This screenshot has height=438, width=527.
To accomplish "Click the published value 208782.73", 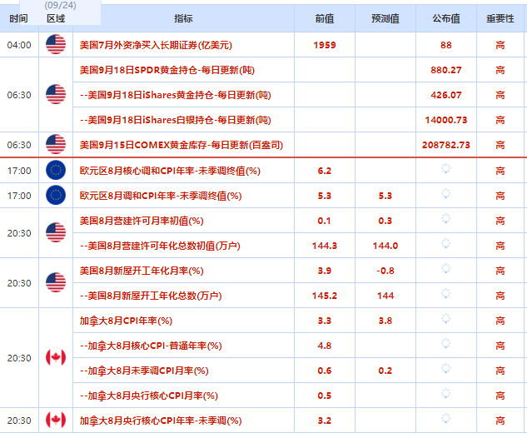I will [x=446, y=145].
